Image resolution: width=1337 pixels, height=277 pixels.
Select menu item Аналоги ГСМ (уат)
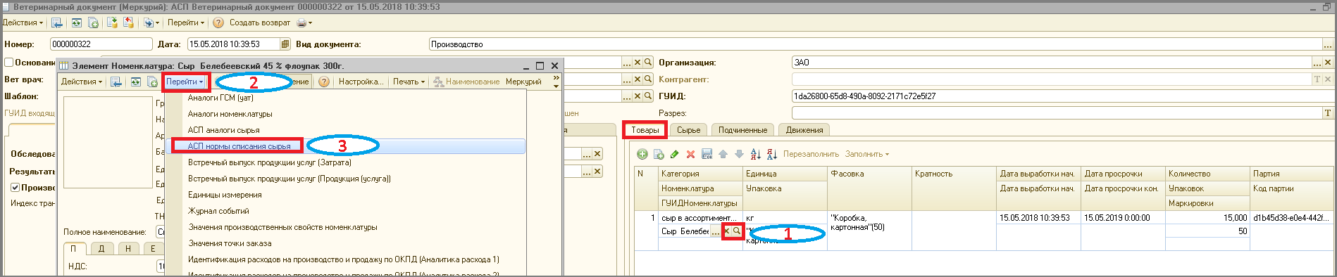pyautogui.click(x=220, y=98)
